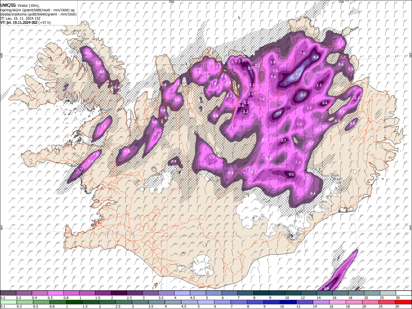Select the palest green 0.1 swatch in rain scale
The width and height of the screenshot is (412, 309).
tap(8, 302)
